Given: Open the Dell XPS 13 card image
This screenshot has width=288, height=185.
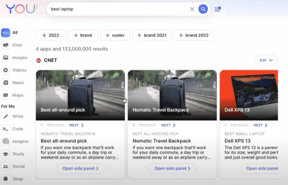Looking at the screenshot, I should (x=249, y=95).
